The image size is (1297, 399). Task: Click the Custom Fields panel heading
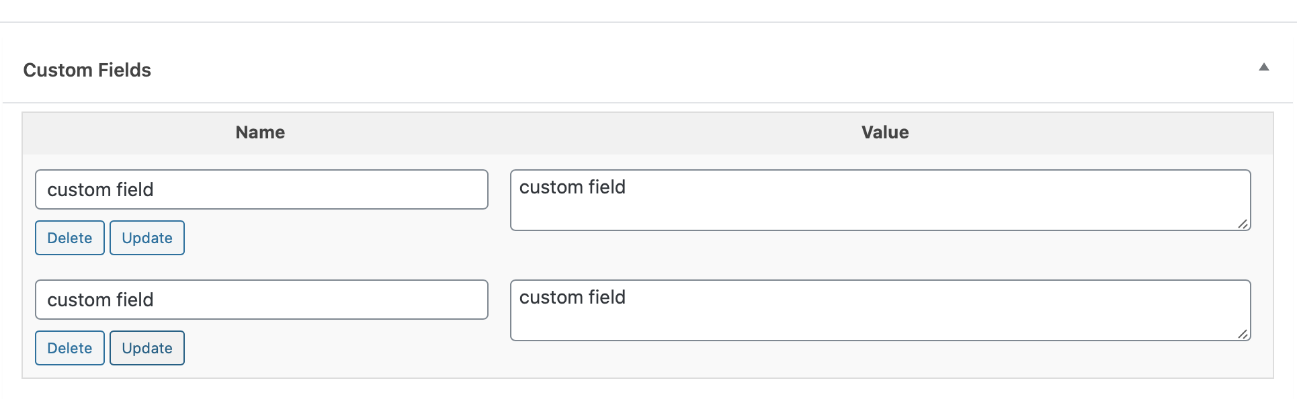(x=87, y=70)
